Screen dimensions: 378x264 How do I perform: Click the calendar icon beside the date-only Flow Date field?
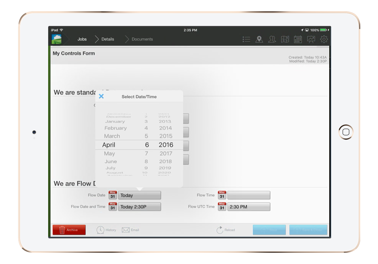[113, 195]
